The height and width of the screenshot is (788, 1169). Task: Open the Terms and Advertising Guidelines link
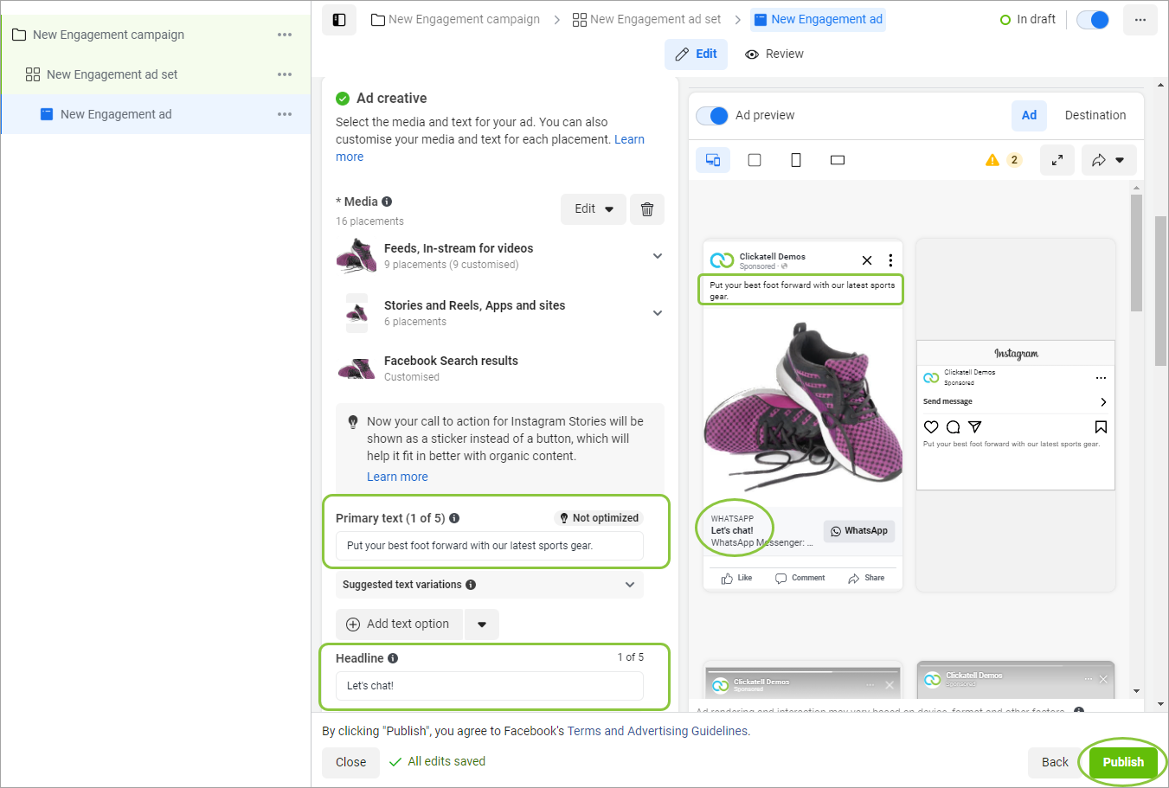coord(658,731)
